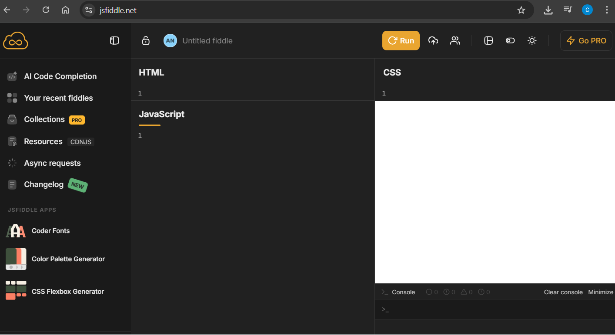Click the JSFiddle cloud logo
The image size is (615, 335).
tap(15, 40)
